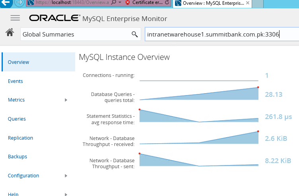Open the Backups page

[x=17, y=157]
